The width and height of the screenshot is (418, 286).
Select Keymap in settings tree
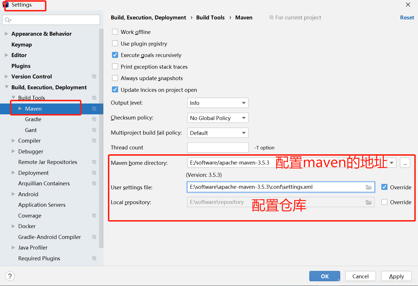[x=22, y=44]
